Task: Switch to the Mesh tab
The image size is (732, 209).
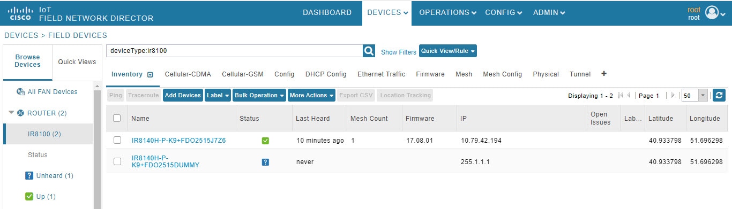Action: (464, 74)
